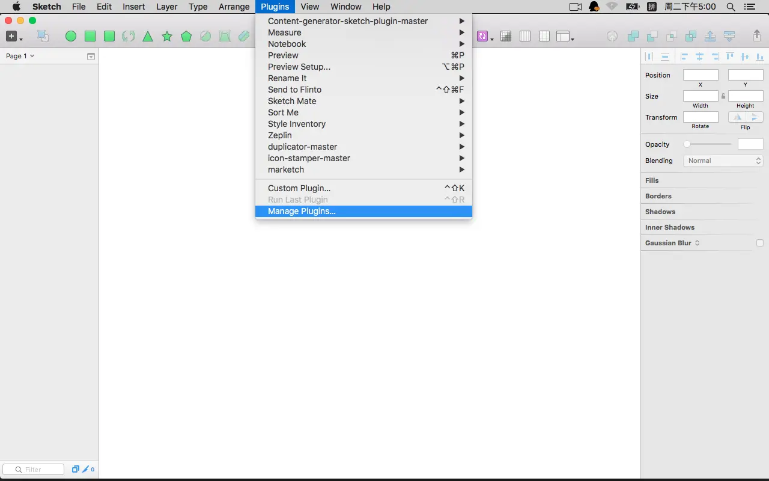The image size is (769, 481).
Task: Toggle the column layout grid icon
Action: tap(525, 36)
